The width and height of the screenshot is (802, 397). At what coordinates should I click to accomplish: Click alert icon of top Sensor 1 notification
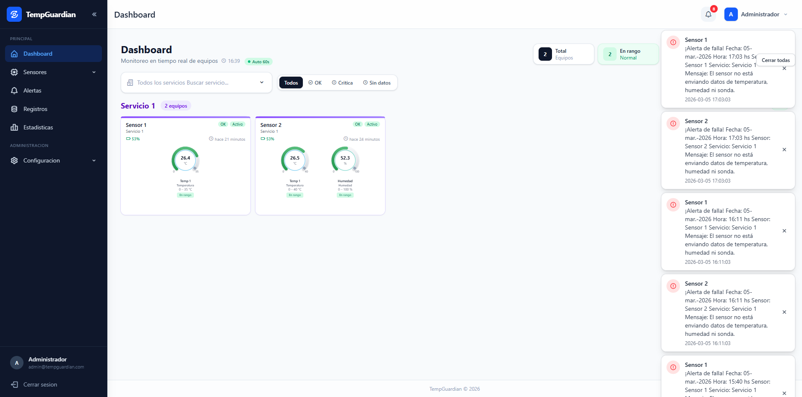(x=673, y=42)
